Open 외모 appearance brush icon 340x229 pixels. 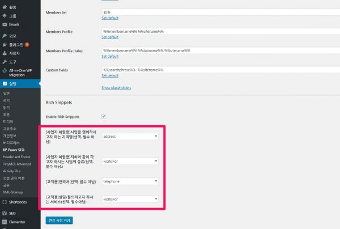point(5,36)
